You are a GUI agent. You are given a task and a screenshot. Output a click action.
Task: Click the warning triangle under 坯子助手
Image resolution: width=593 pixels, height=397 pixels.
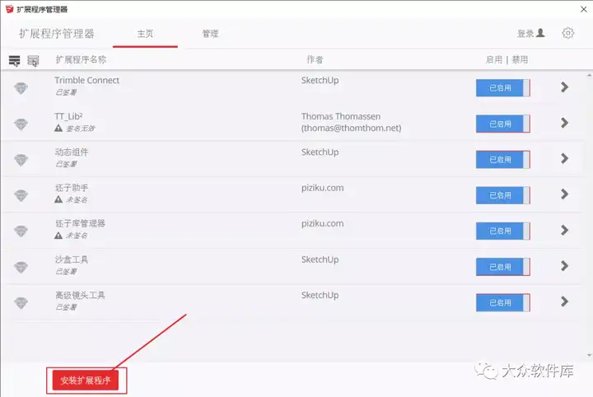58,199
